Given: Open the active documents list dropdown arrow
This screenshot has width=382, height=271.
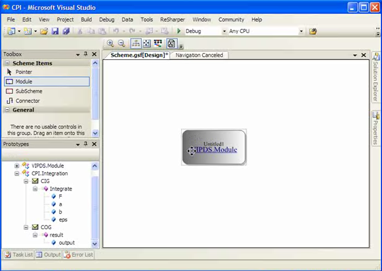Looking at the screenshot, I should pyautogui.click(x=355, y=56).
